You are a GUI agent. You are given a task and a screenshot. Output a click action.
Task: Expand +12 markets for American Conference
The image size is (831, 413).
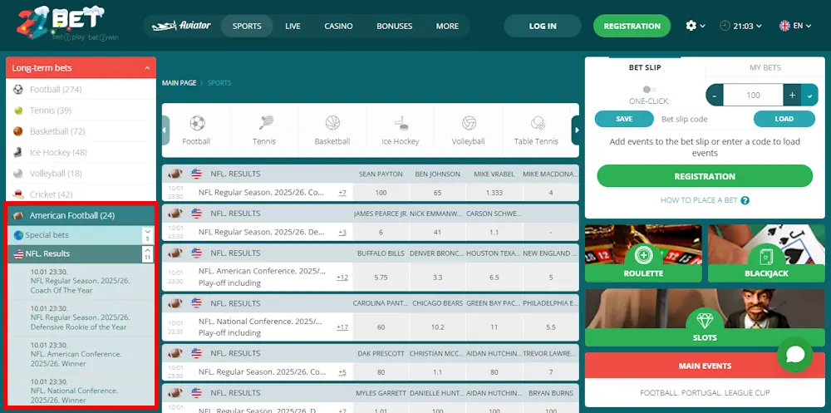click(342, 277)
